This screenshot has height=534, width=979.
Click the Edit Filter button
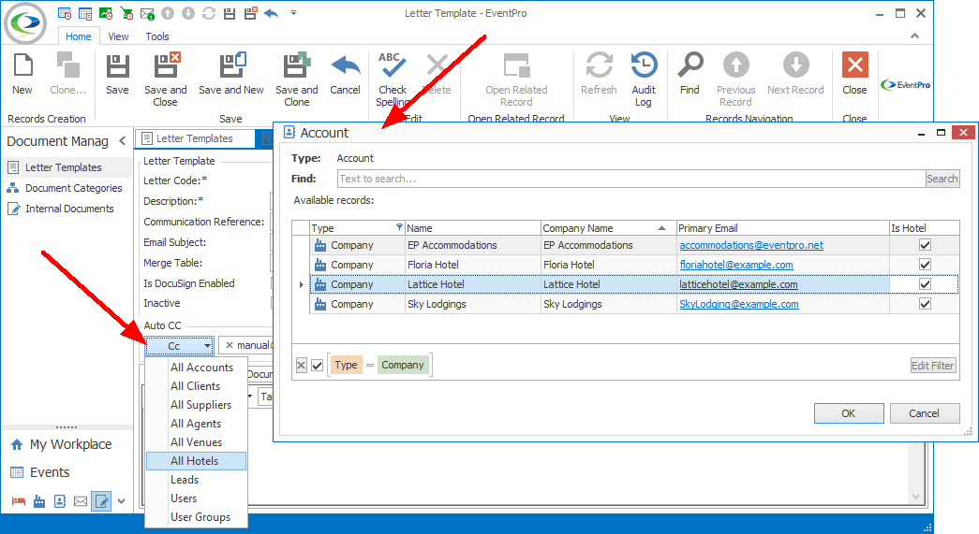[x=933, y=366]
